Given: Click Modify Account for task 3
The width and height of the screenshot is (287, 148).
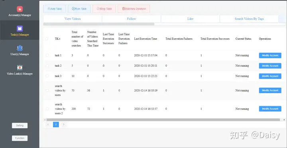Looking at the screenshot, I should pyautogui.click(x=270, y=76).
